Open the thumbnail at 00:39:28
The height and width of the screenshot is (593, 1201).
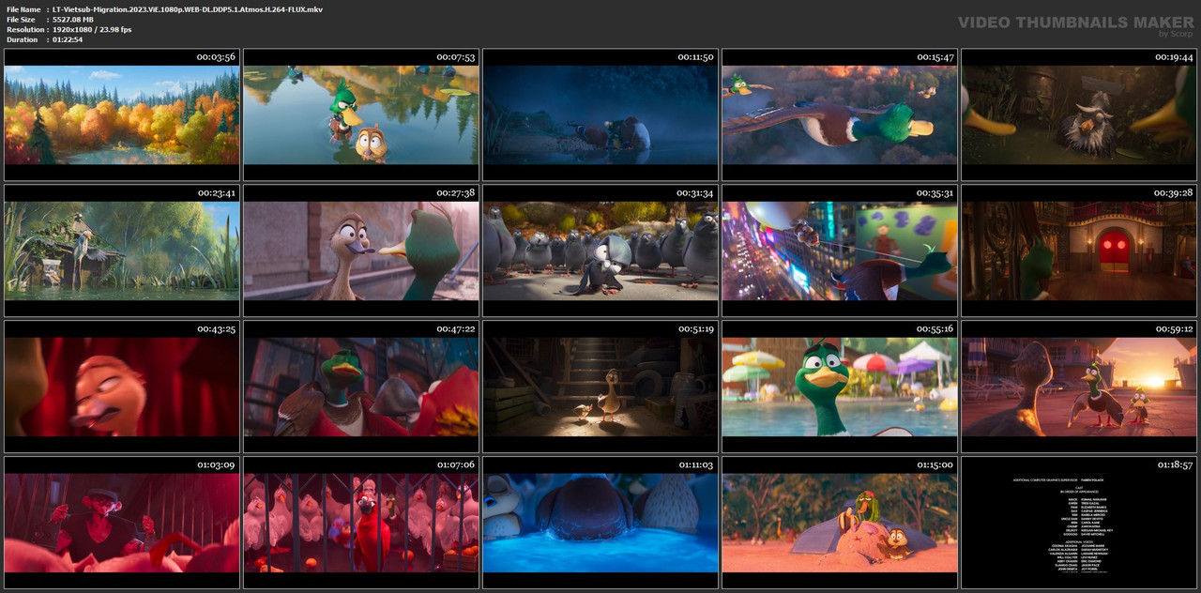[x=1079, y=251]
